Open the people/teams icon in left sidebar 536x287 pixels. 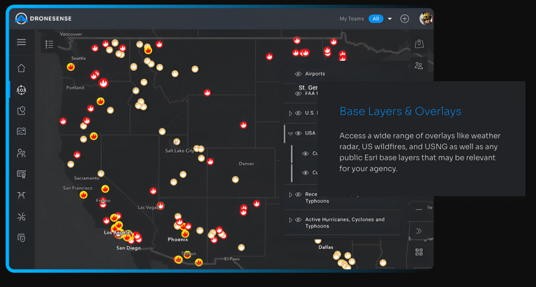click(x=21, y=153)
